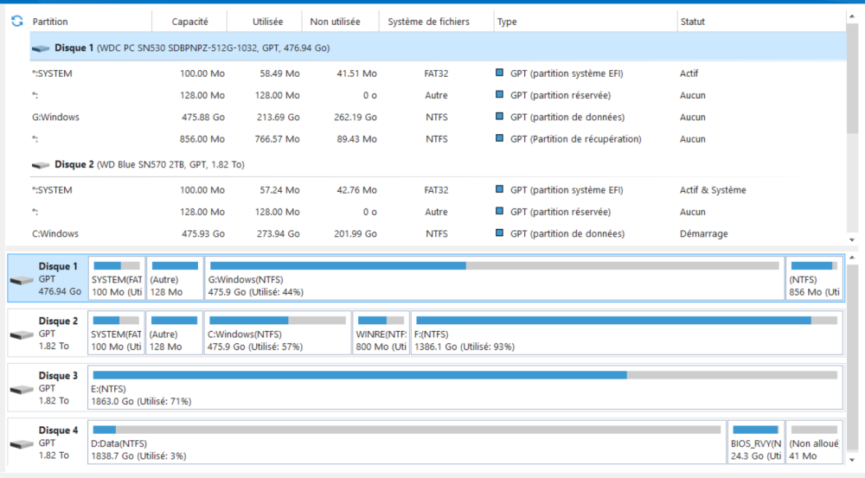
Task: Select the F:(NTFS) 1386.1 Go block
Action: (626, 333)
